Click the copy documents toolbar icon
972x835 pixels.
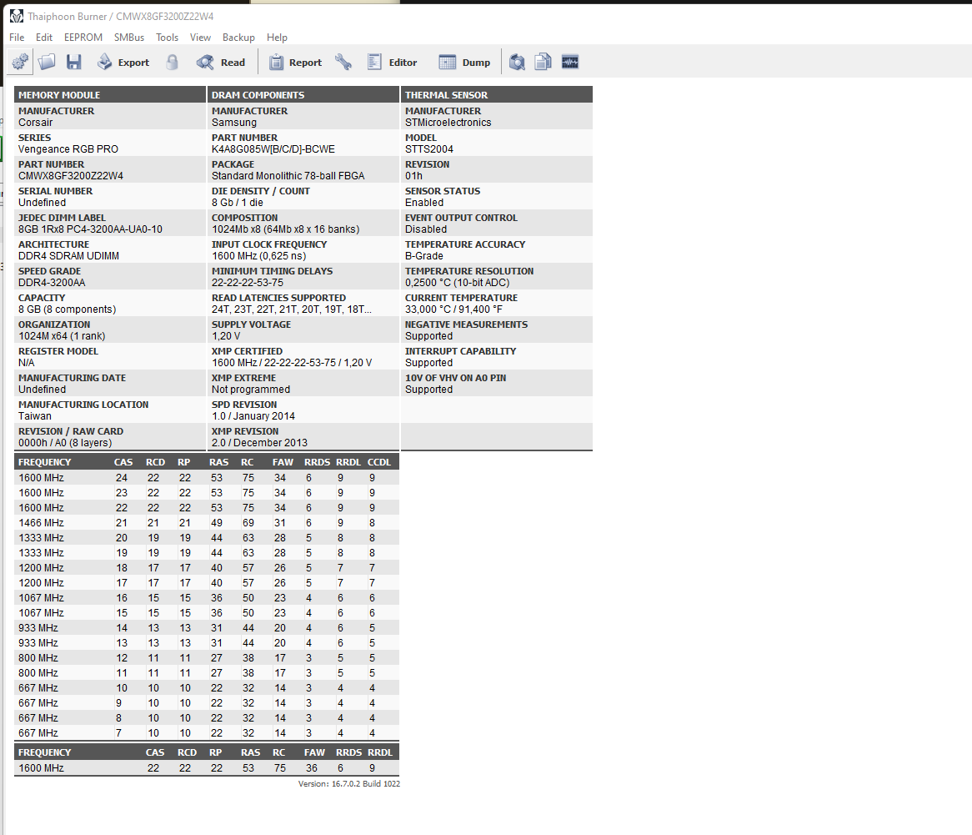(543, 62)
